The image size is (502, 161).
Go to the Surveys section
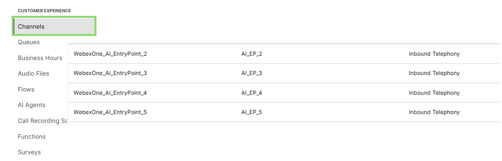coord(29,152)
